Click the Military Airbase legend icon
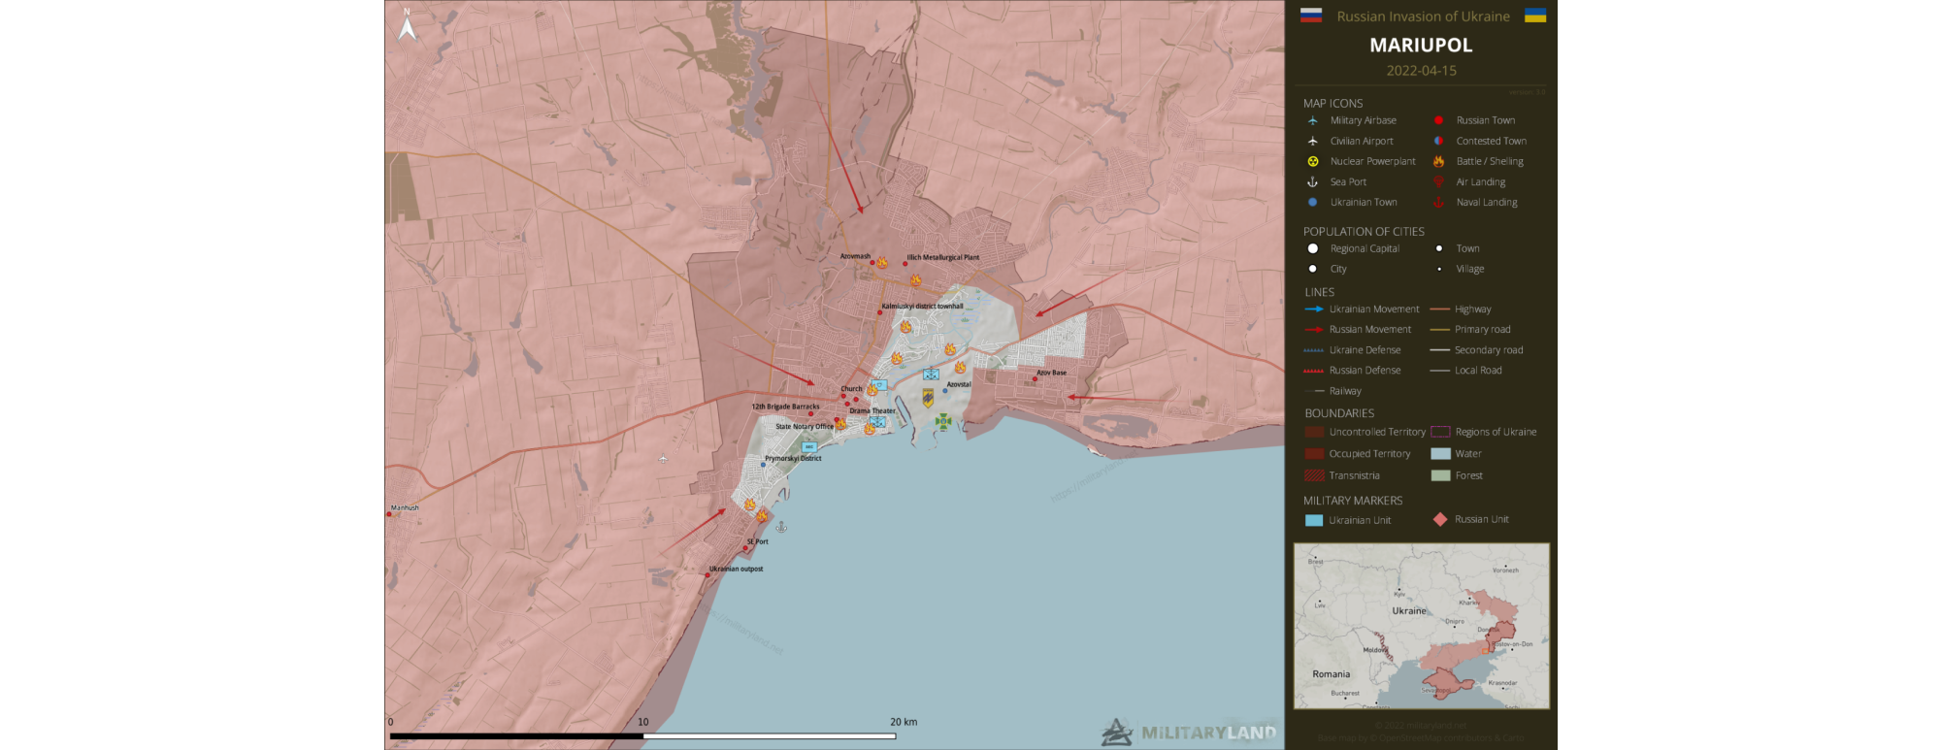Screen dimensions: 1941x750 tap(1312, 120)
